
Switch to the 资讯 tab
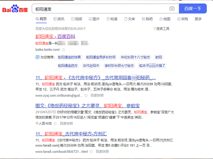click(59, 19)
